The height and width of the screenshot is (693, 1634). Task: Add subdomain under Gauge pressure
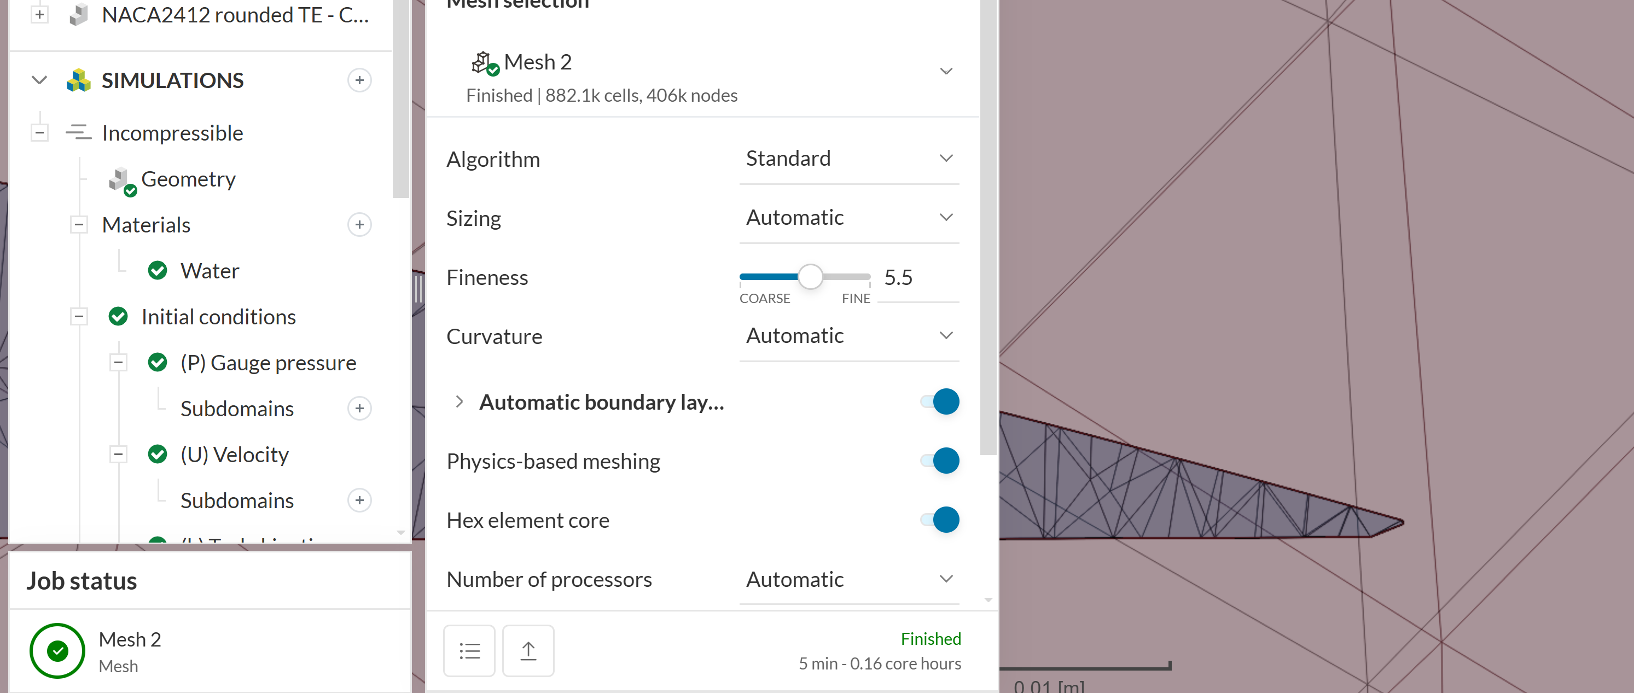[359, 409]
